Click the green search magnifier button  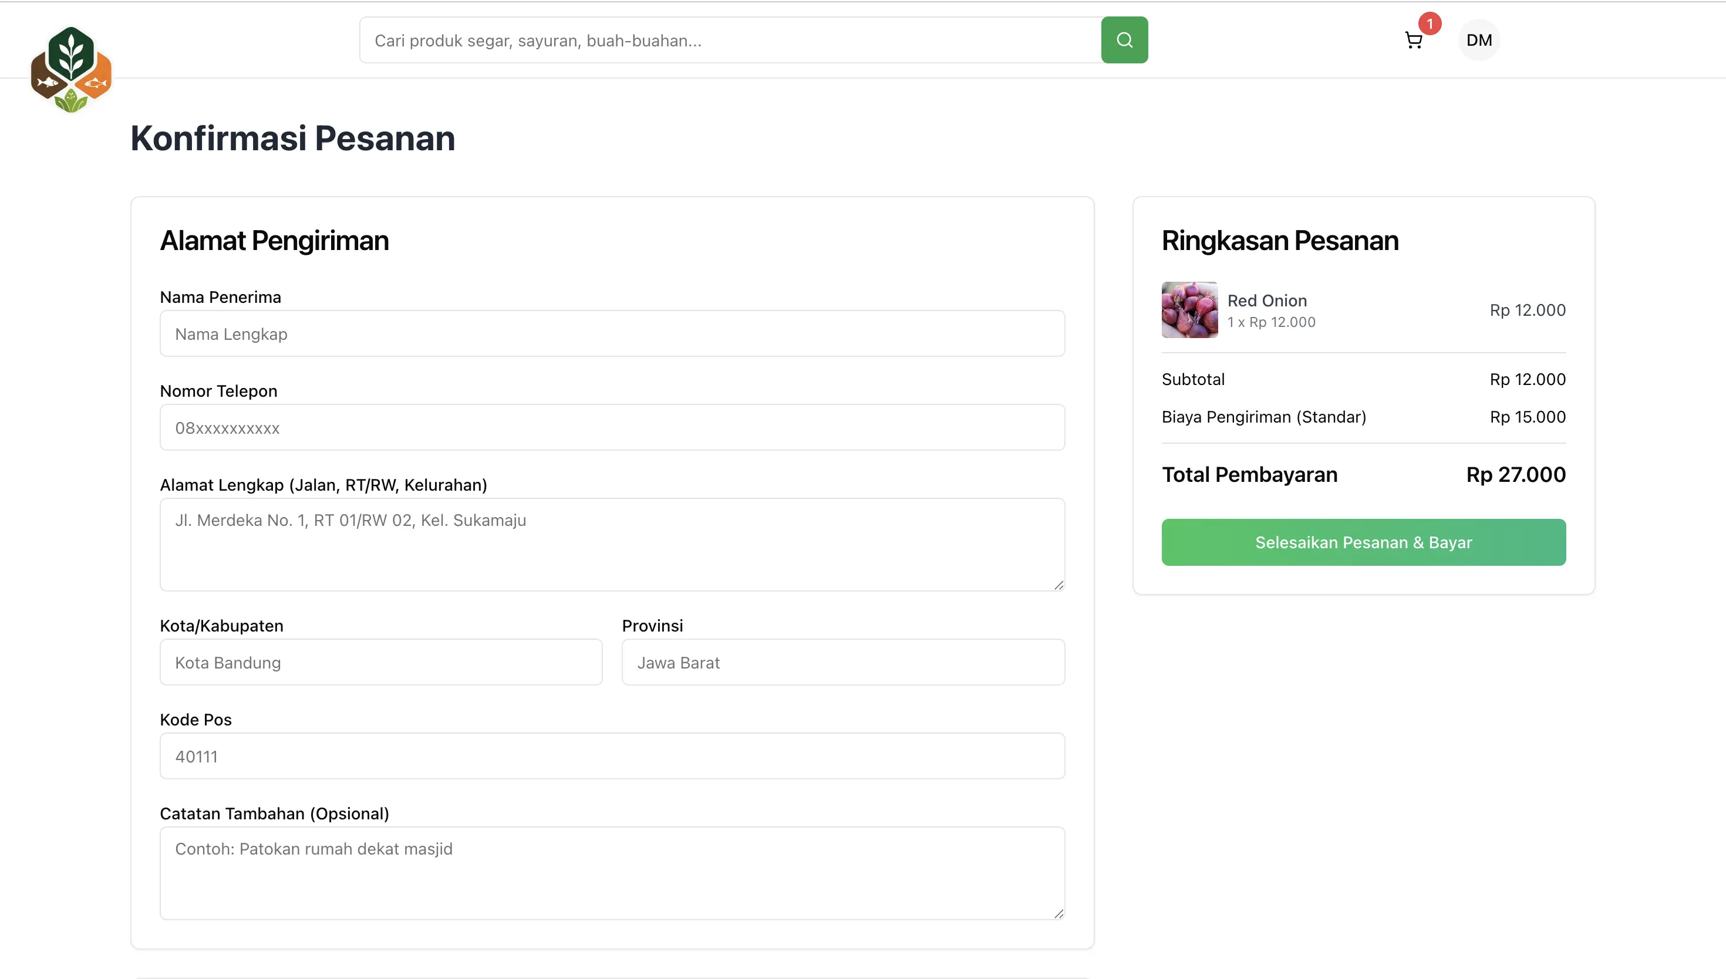pos(1124,40)
